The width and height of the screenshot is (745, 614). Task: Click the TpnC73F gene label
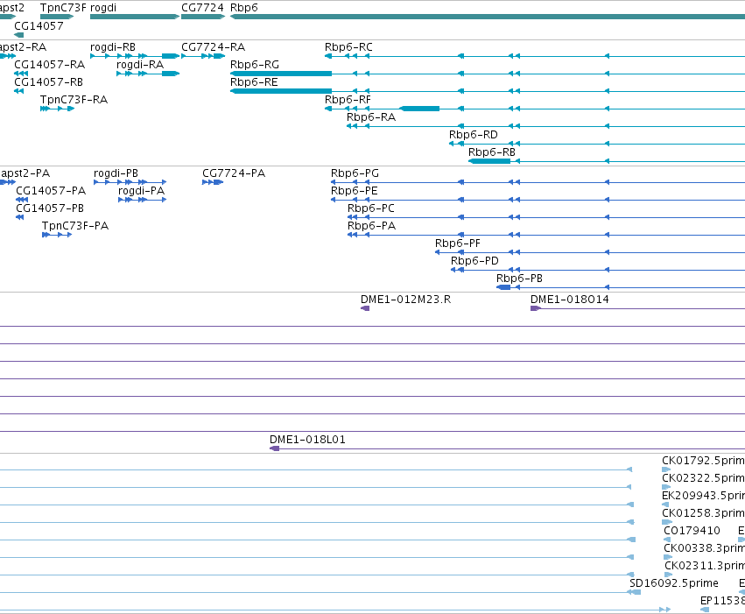pyautogui.click(x=63, y=8)
